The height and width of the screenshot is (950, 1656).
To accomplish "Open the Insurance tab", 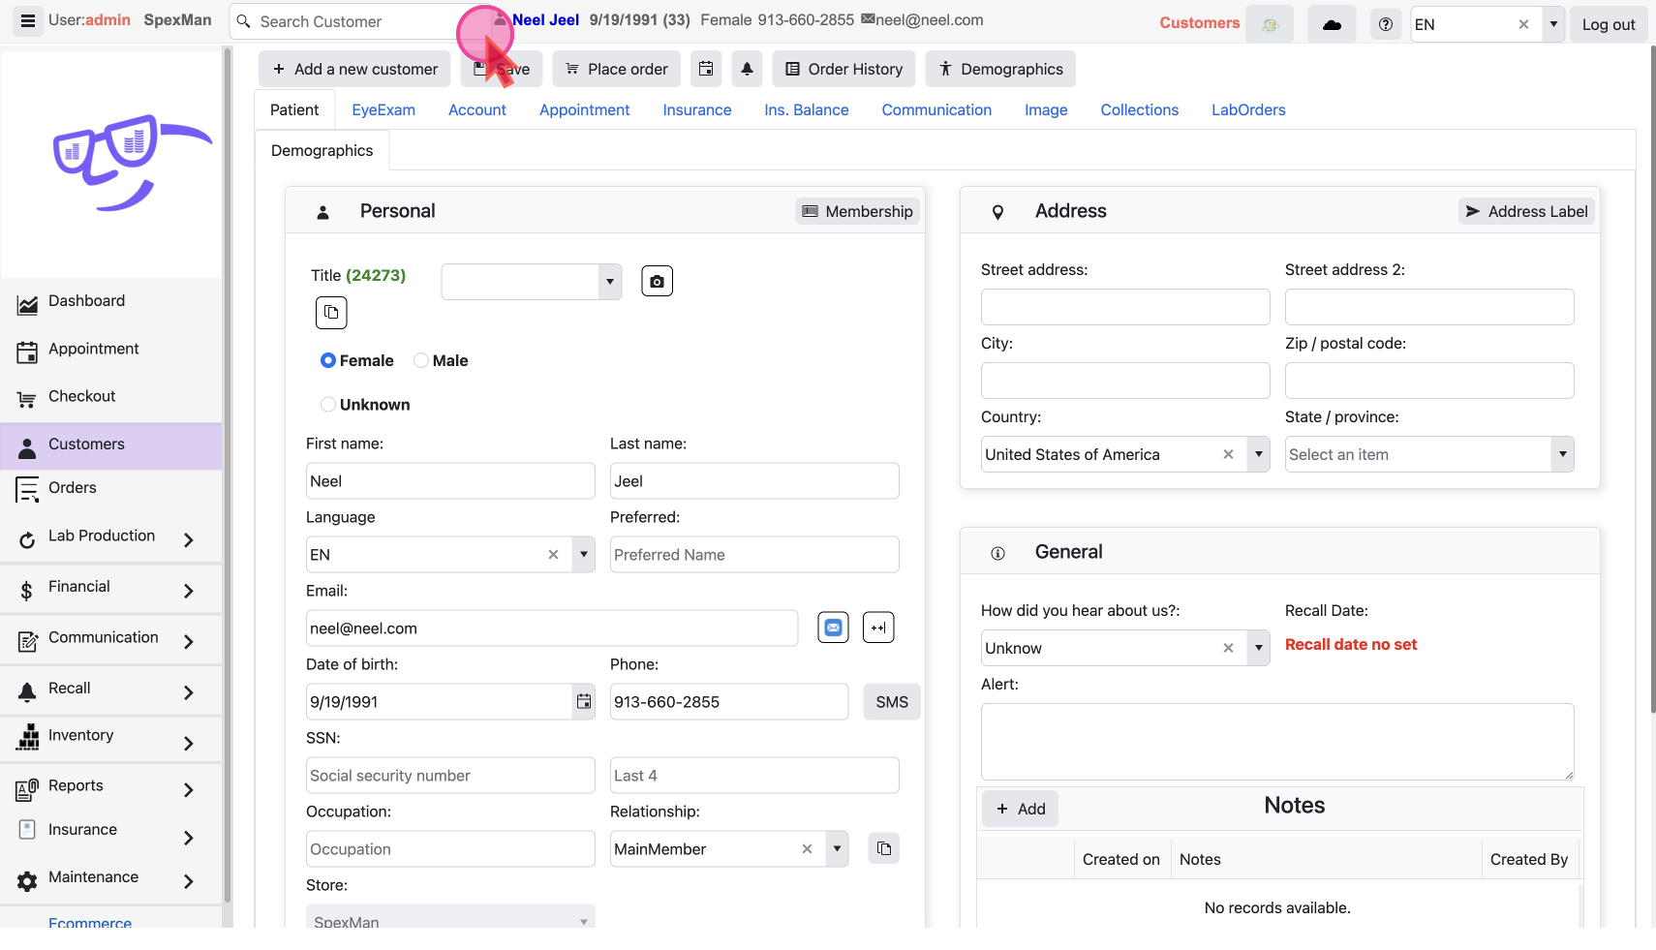I will 696,110.
